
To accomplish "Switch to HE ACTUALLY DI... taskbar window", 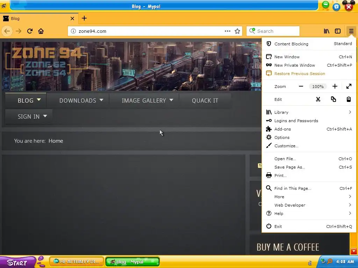I will tap(77, 262).
